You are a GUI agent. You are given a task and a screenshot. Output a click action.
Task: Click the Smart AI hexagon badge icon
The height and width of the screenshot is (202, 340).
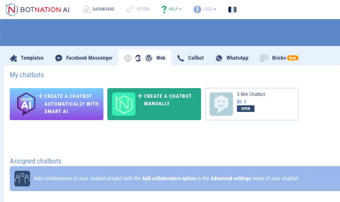(26, 104)
